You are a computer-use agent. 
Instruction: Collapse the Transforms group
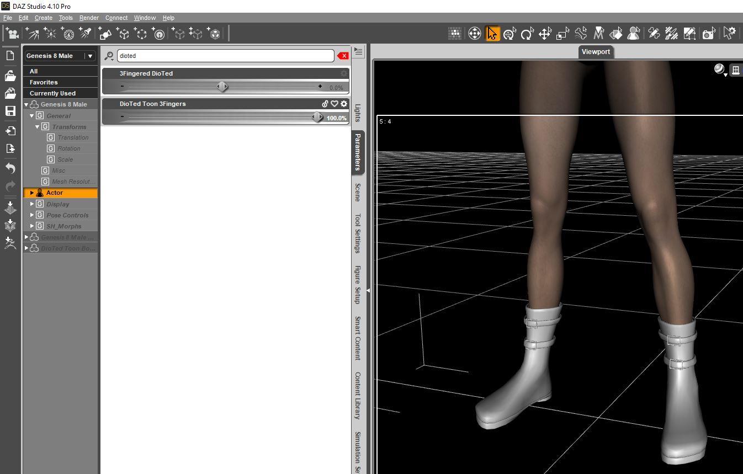coord(38,127)
